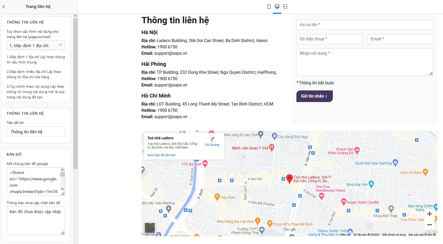Viewport: 443px width, 244px height.
Task: Open the Mặc định 1 địa chỉ dropdown
Action: [x=36, y=45]
